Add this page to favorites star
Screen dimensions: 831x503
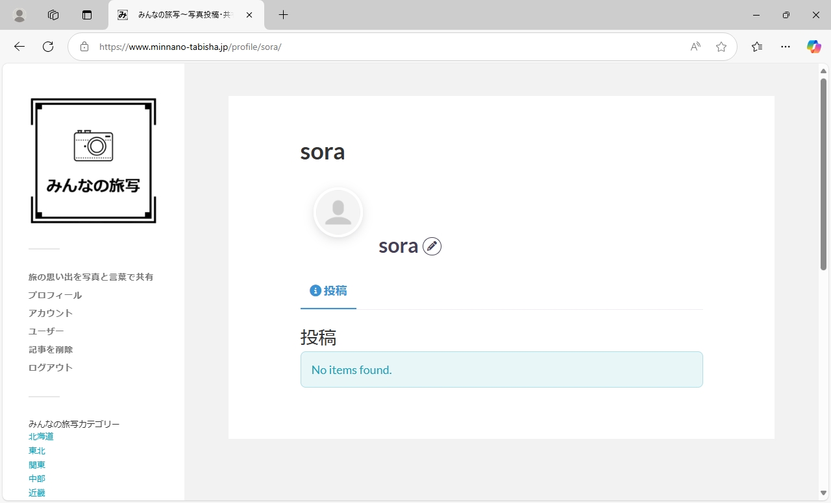pyautogui.click(x=721, y=47)
